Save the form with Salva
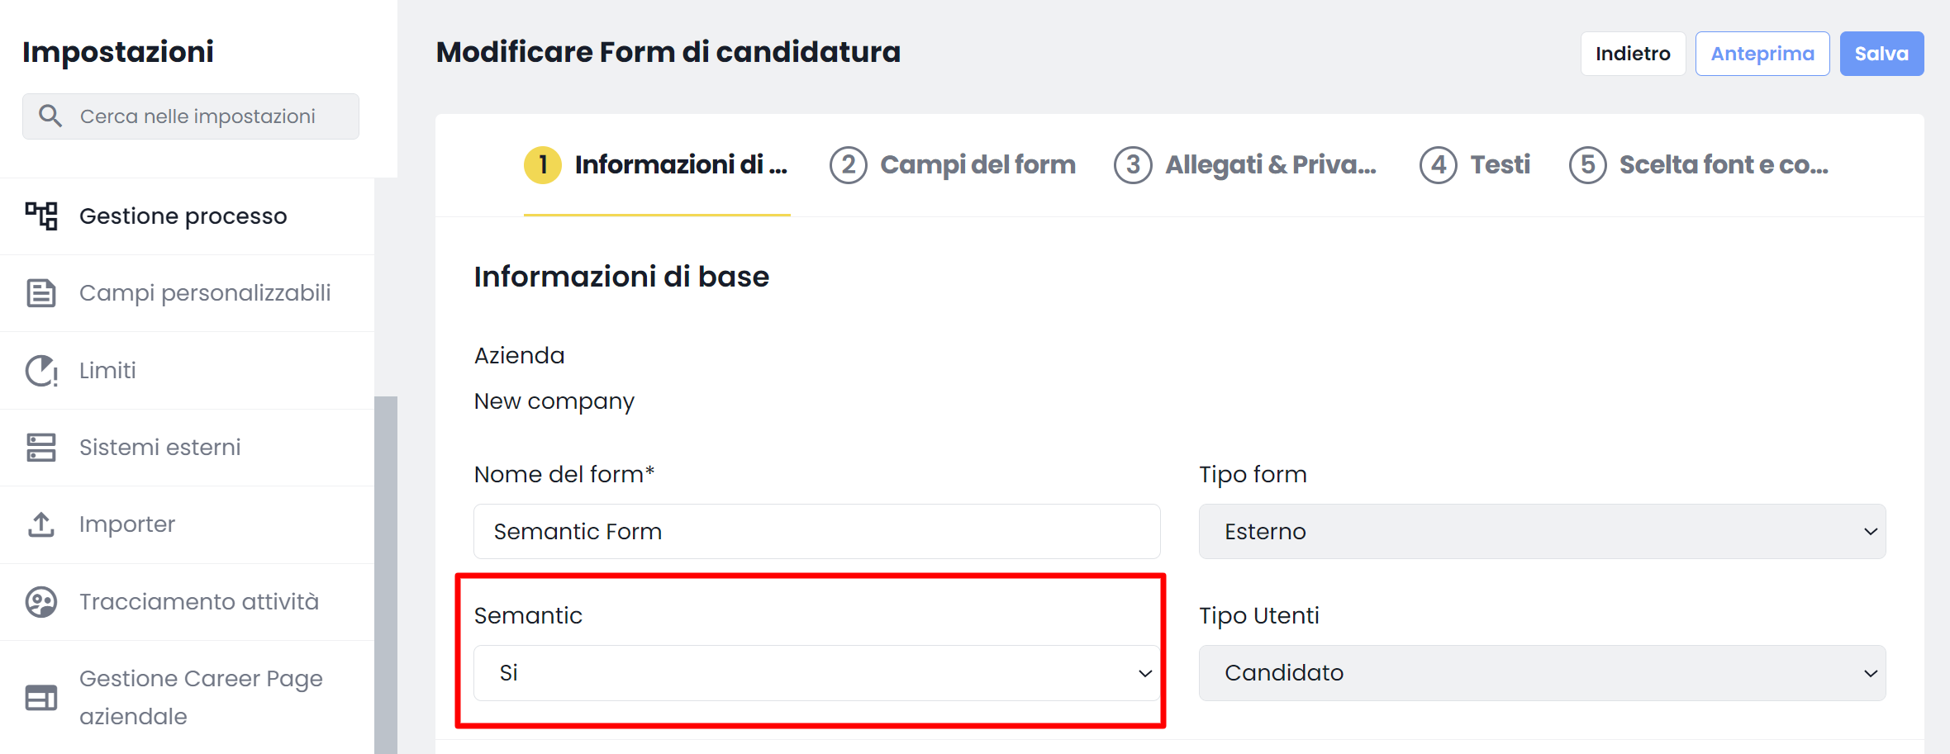Image resolution: width=1950 pixels, height=754 pixels. tap(1881, 54)
